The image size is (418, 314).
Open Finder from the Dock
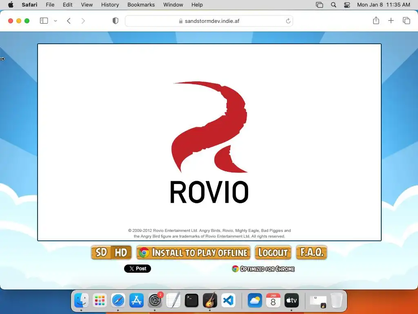pos(81,301)
